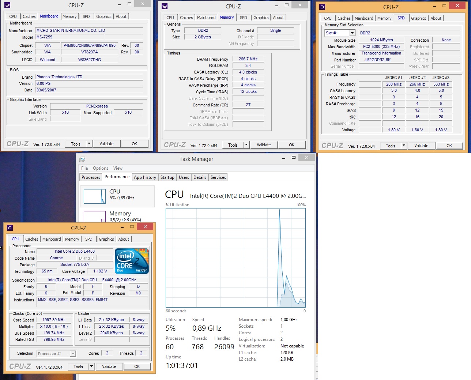Click Validate in Memory CPU-Z window
The height and width of the screenshot is (380, 471).
[x=264, y=145]
